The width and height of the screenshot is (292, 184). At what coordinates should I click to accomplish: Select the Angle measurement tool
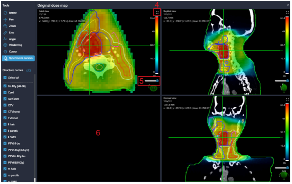[12, 39]
